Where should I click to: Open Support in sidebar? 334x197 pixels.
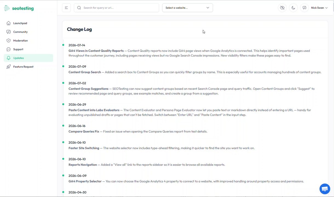(28, 49)
